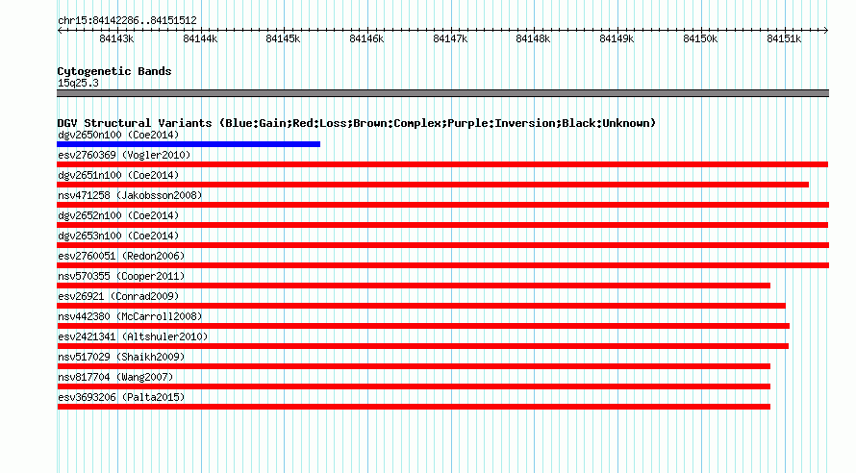Open the dgv2651n100 (Coe2014) variant label

pos(118,175)
